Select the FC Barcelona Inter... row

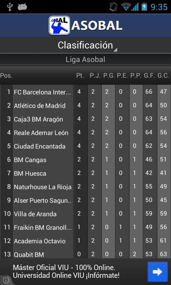pyautogui.click(x=85, y=92)
